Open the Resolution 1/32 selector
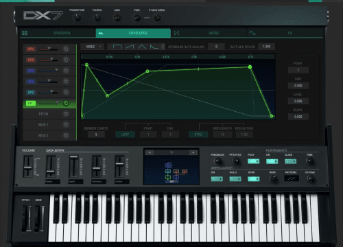 coord(244,134)
